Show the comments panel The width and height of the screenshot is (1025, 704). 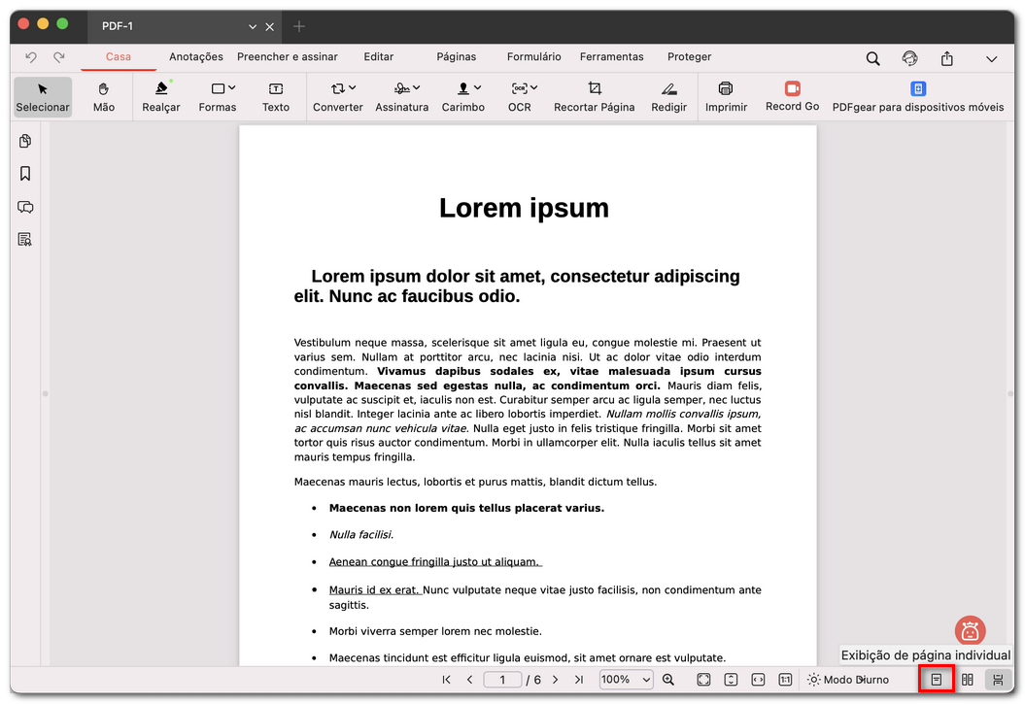tap(24, 207)
